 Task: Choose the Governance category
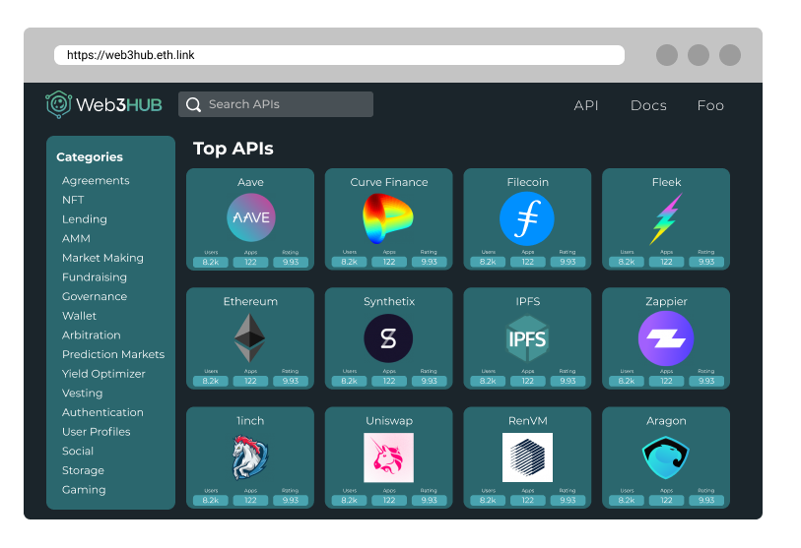pos(95,296)
